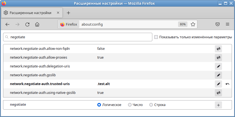Reset trusted-uris preference to default
235x117 pixels.
(227, 84)
